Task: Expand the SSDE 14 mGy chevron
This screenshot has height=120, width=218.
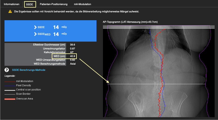Action: coord(35,27)
